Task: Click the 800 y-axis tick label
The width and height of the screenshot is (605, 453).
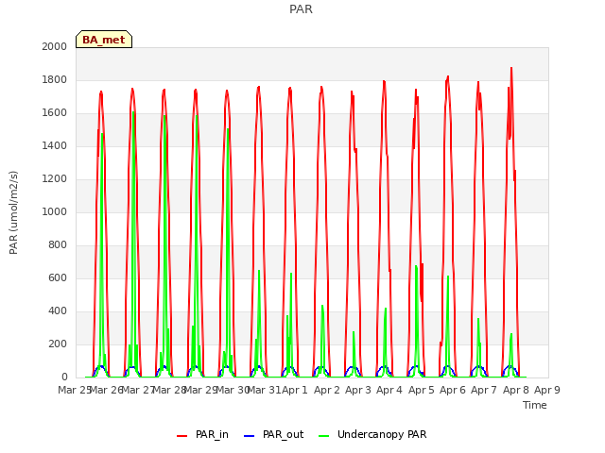Action: (58, 245)
